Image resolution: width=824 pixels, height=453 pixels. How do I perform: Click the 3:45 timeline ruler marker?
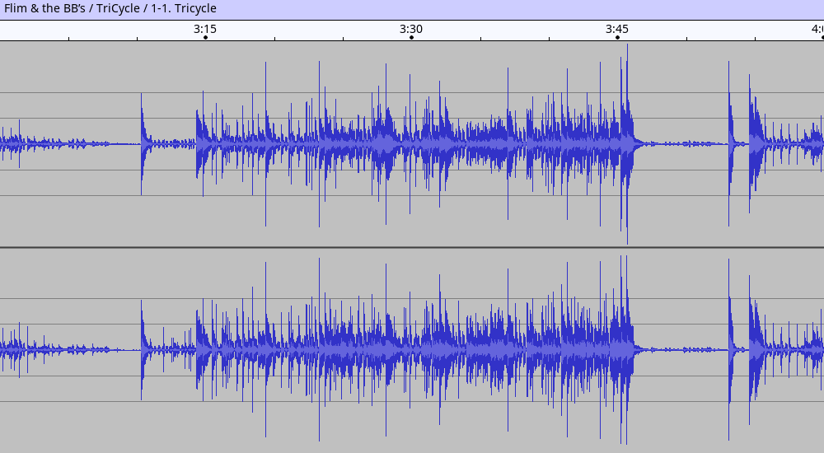617,30
